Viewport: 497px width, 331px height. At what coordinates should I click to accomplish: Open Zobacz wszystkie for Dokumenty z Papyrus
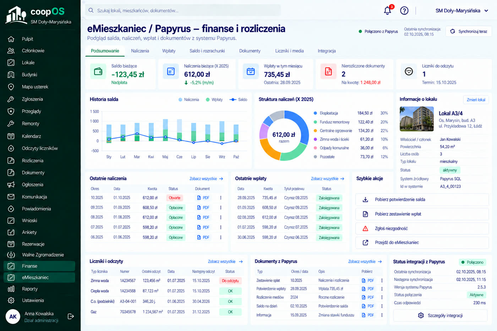(x=365, y=261)
